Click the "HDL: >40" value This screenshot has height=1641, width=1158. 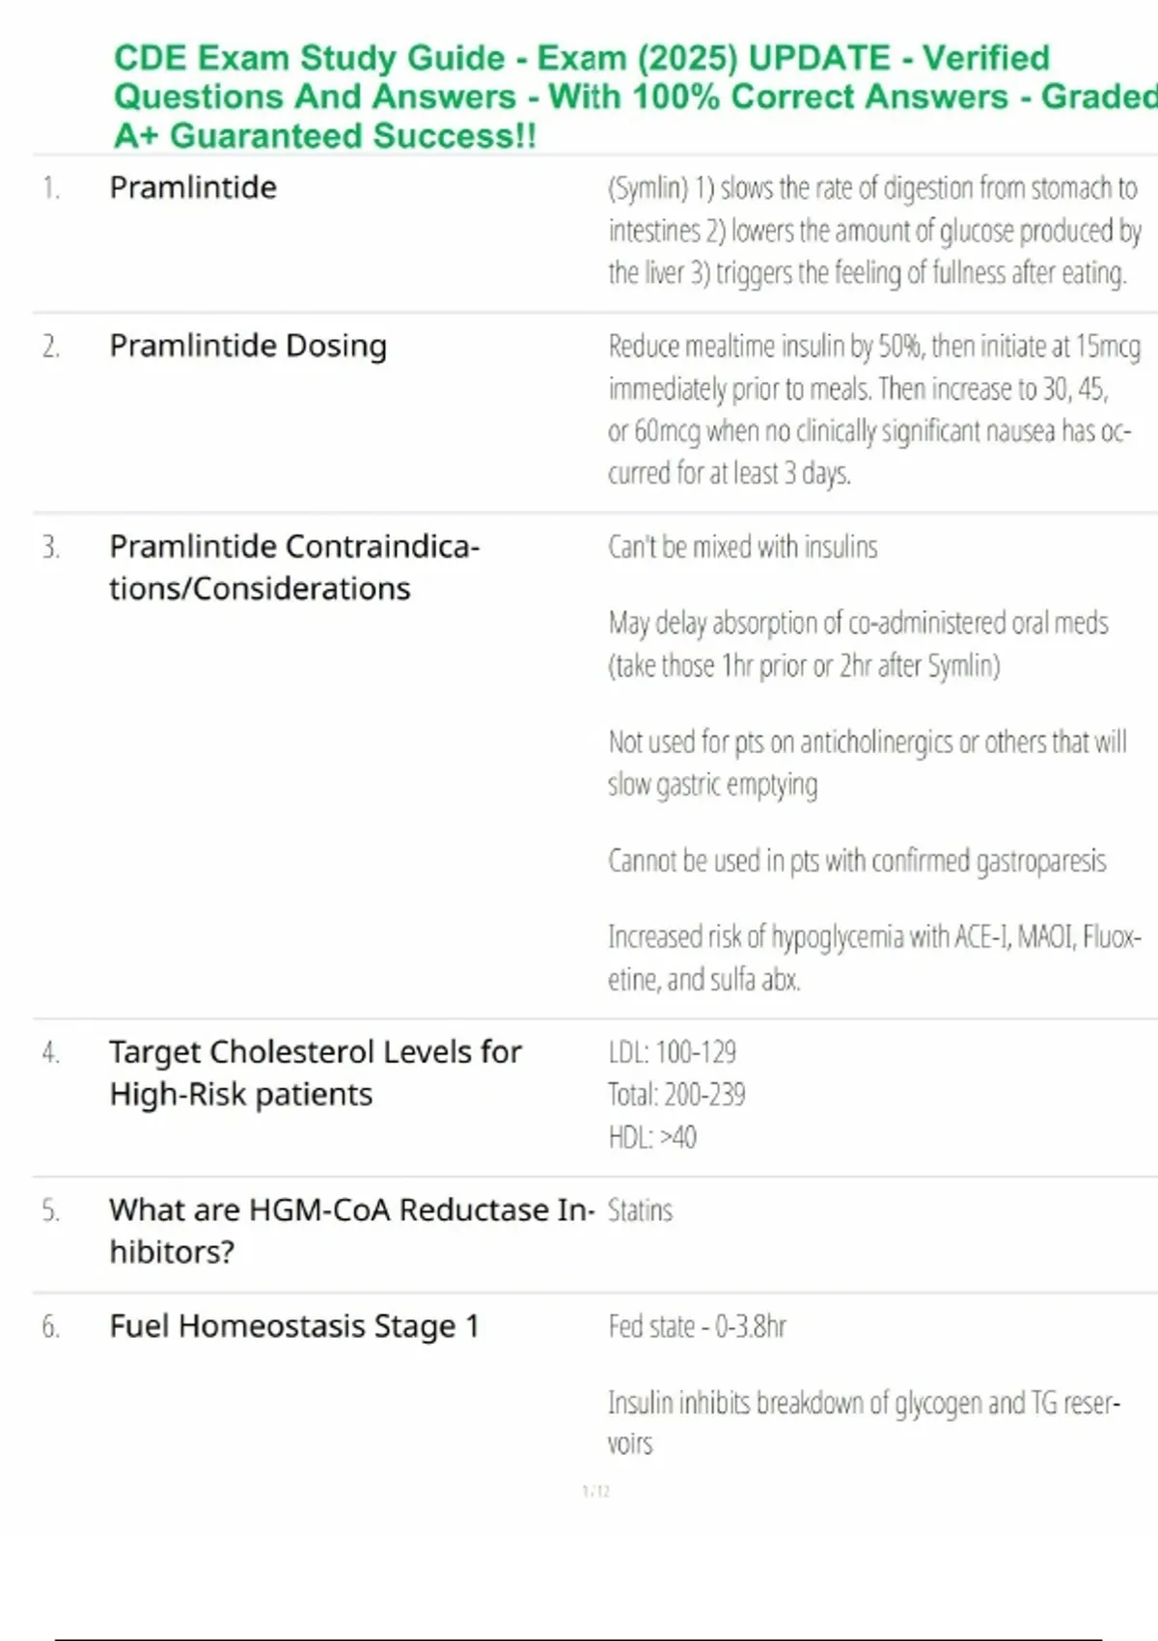652,1137
